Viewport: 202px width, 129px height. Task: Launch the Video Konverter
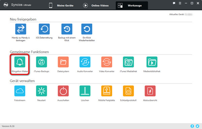click(x=107, y=62)
